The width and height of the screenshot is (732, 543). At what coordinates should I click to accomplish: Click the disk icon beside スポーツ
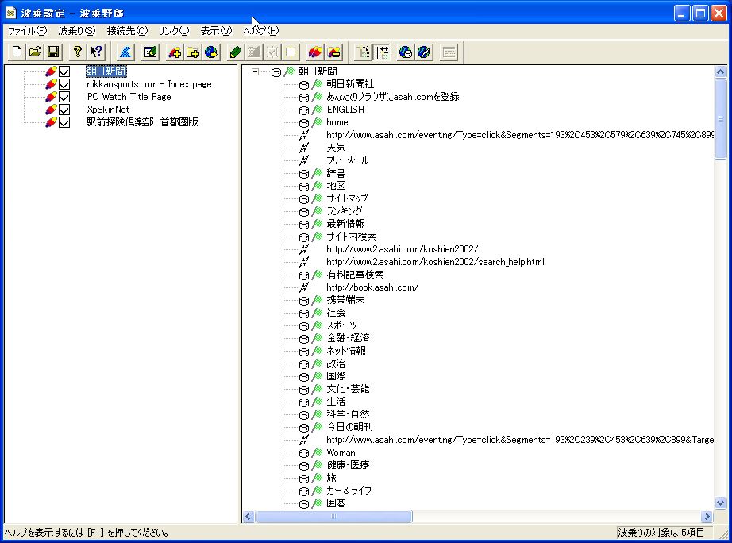pyautogui.click(x=304, y=326)
